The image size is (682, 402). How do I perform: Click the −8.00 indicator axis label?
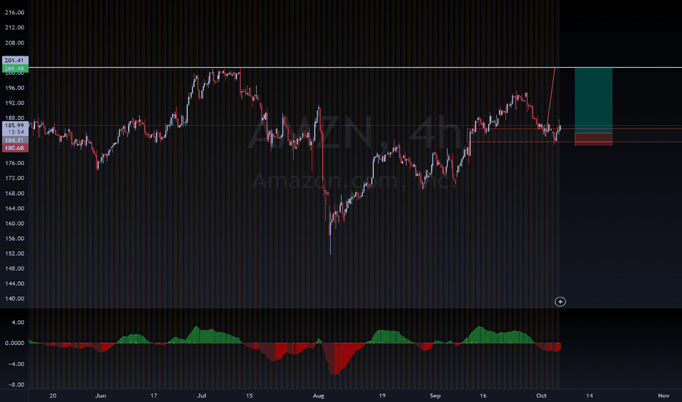pyautogui.click(x=16, y=384)
